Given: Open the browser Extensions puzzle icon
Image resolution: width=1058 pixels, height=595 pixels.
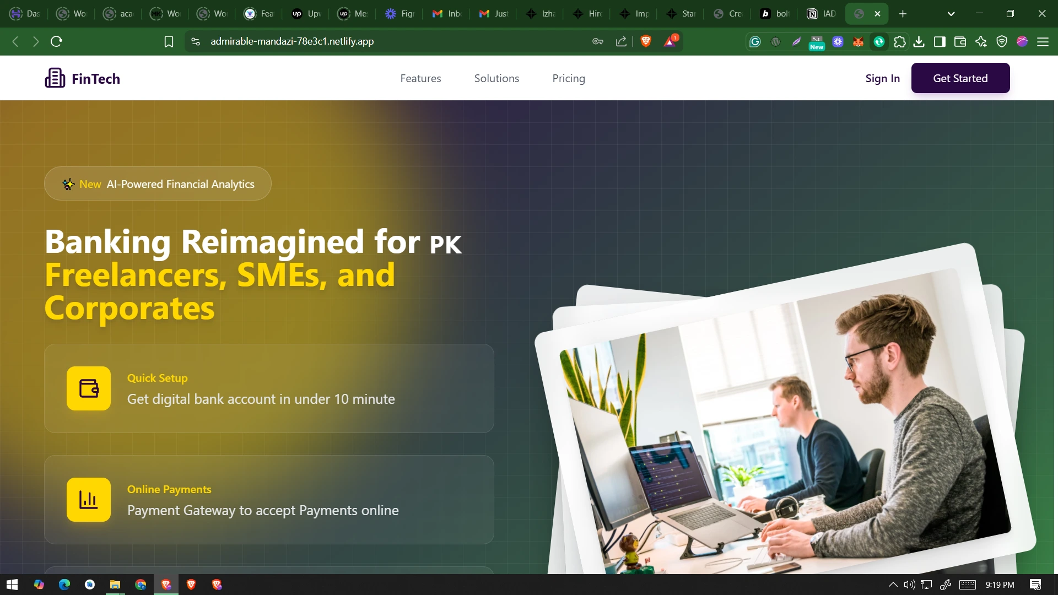Looking at the screenshot, I should click(900, 41).
